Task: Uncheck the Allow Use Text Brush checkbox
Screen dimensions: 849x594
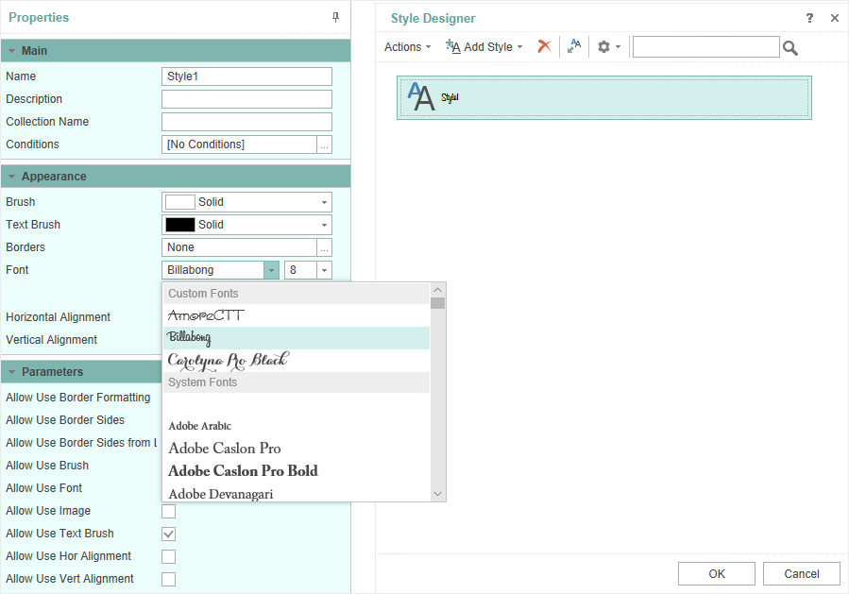Action: click(169, 534)
